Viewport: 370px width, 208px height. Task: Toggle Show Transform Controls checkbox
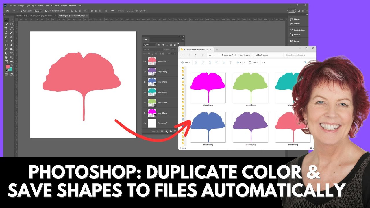click(x=46, y=11)
